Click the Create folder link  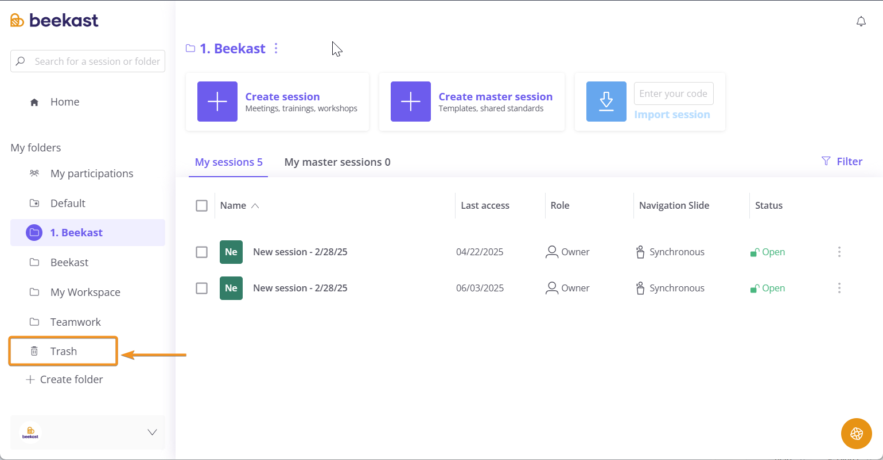[72, 379]
